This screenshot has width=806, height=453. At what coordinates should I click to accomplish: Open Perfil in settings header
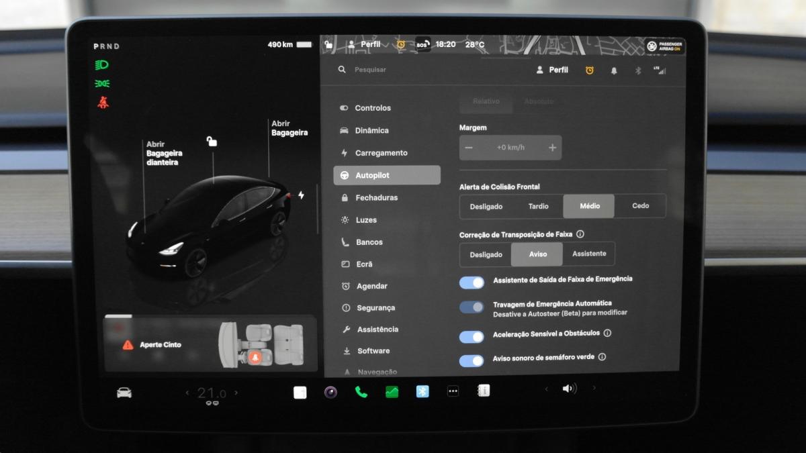click(552, 70)
